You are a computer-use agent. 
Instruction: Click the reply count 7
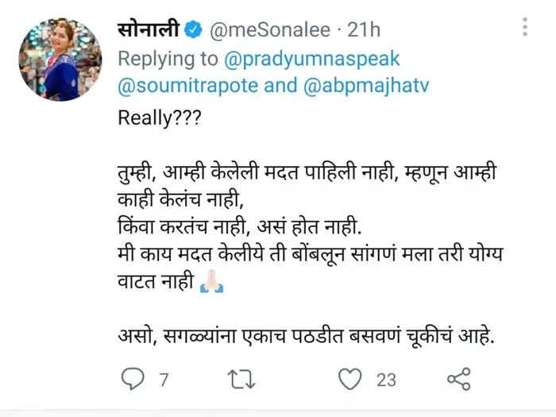[x=164, y=380]
